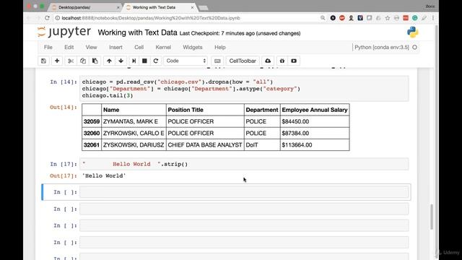The height and width of the screenshot is (260, 462).
Task: Paste cells below icon in toolbar
Action: coord(95,61)
